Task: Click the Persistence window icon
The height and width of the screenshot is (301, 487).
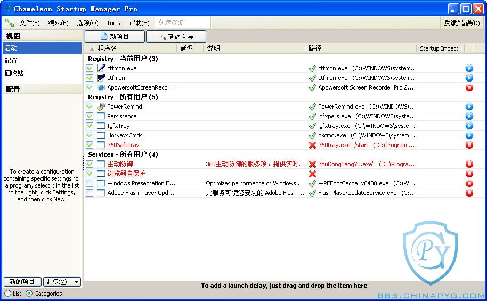Action: 101,116
